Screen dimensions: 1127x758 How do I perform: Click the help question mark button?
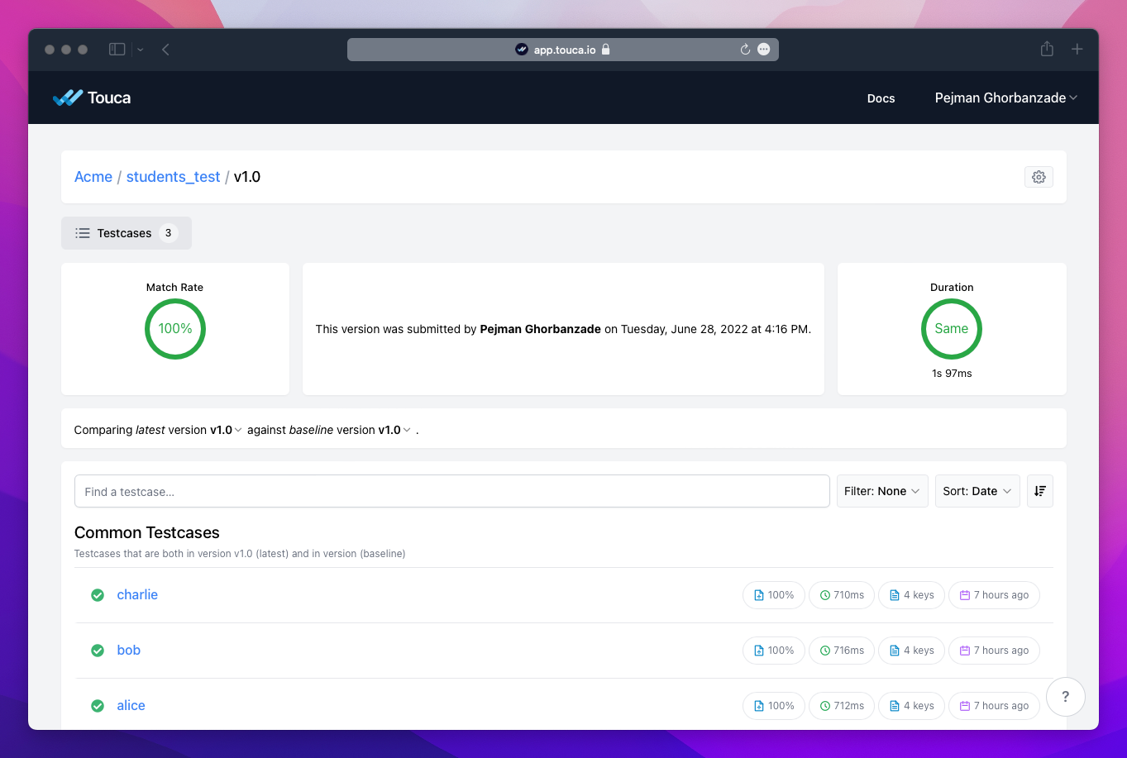pos(1065,697)
